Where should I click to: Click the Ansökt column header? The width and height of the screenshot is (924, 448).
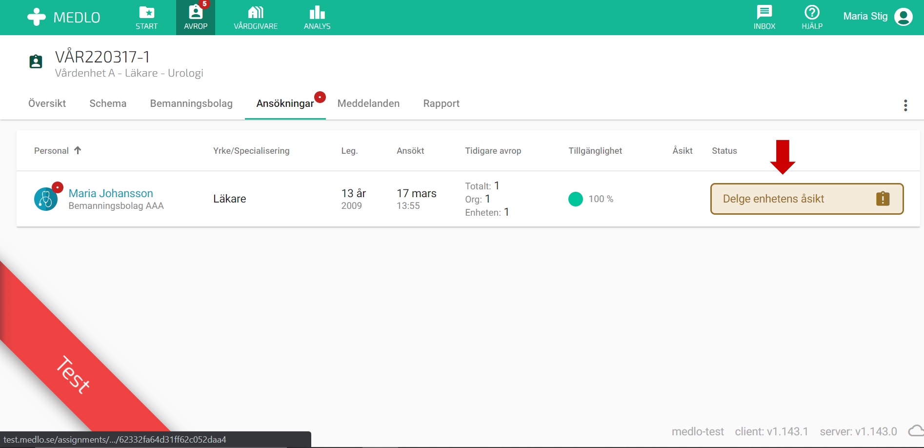(410, 151)
